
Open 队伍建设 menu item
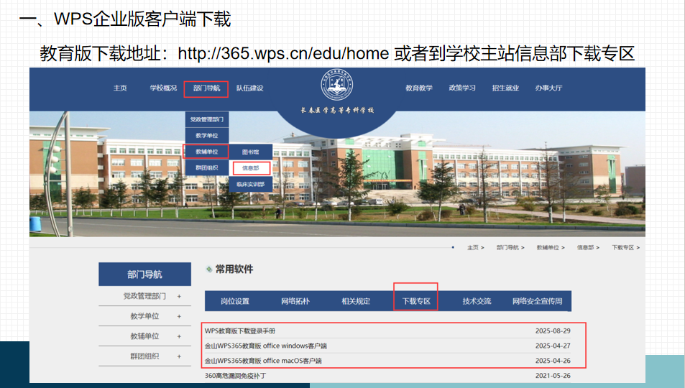(x=250, y=88)
